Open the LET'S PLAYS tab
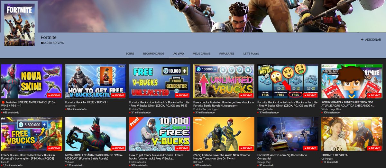 [251, 54]
